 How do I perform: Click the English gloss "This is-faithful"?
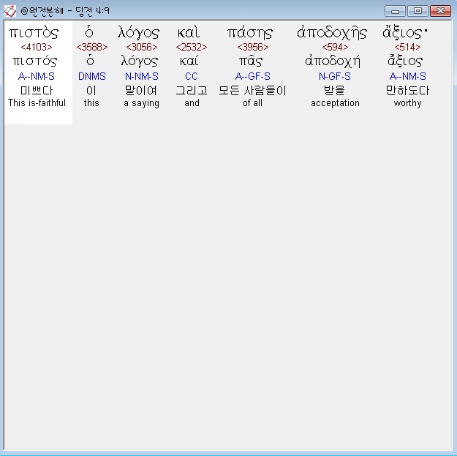tap(37, 102)
